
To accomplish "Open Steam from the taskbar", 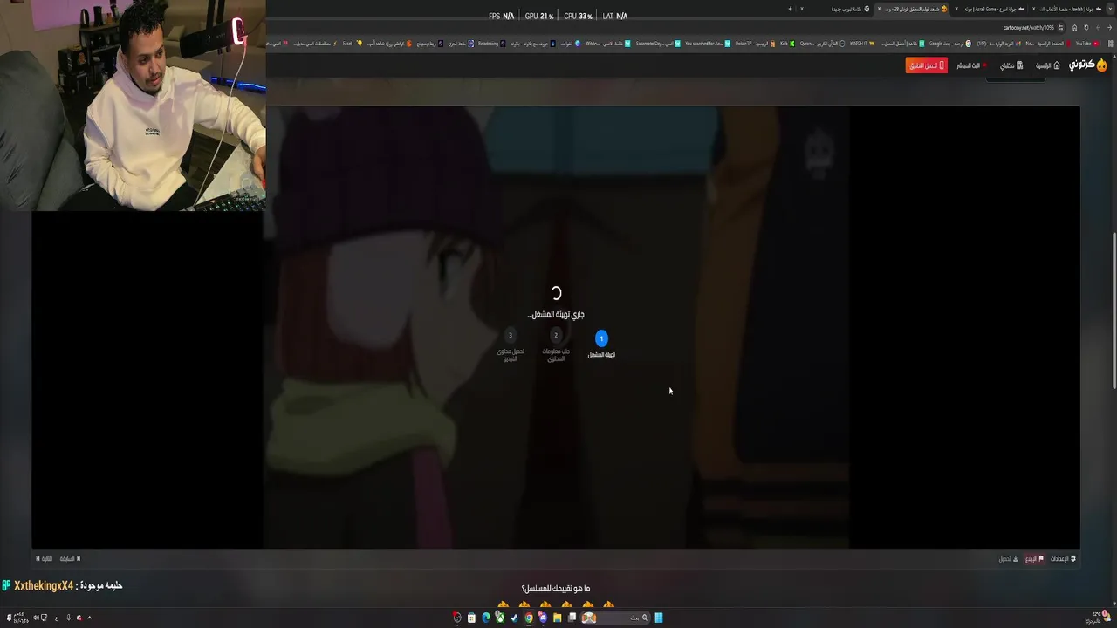I will (x=514, y=618).
